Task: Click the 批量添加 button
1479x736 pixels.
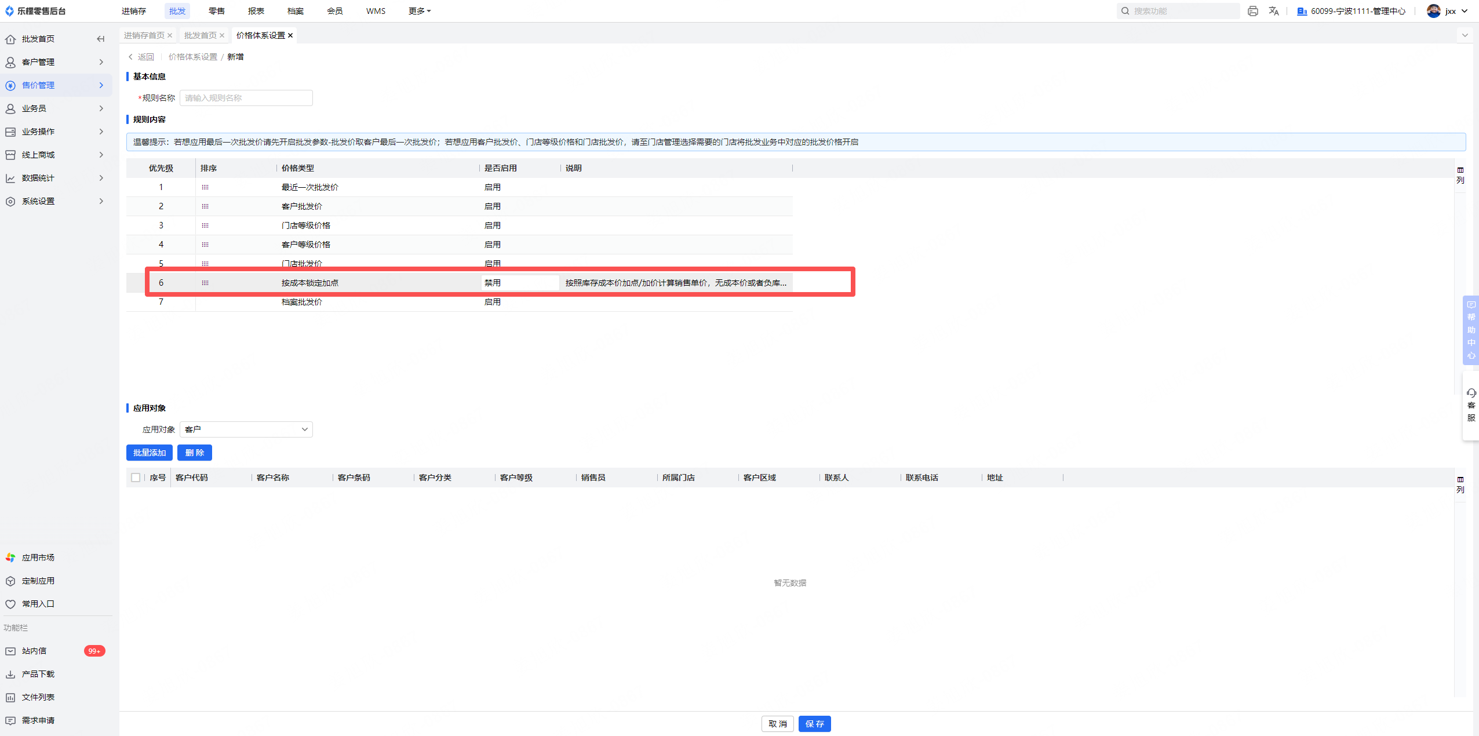Action: click(x=149, y=453)
